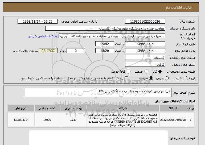Click the buyer notes text area
The width and height of the screenshot is (205, 145).
click(98, 138)
